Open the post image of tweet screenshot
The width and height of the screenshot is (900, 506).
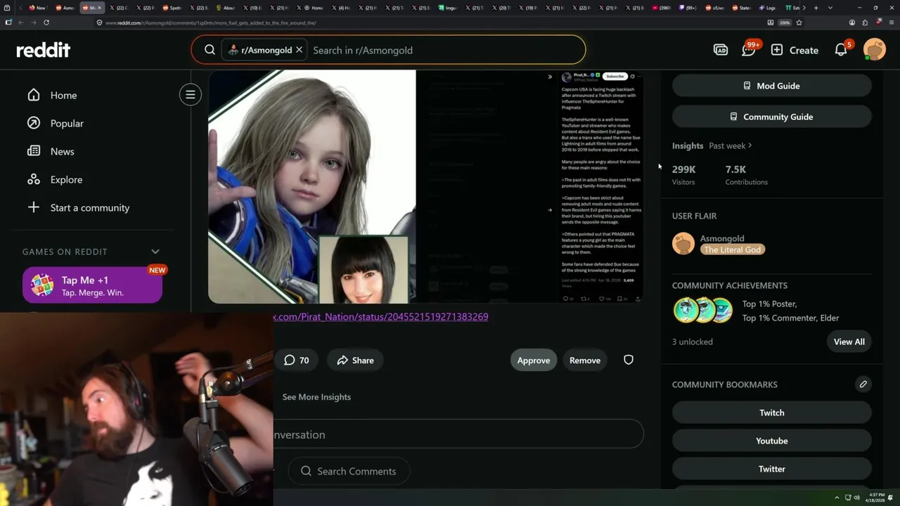[600, 187]
